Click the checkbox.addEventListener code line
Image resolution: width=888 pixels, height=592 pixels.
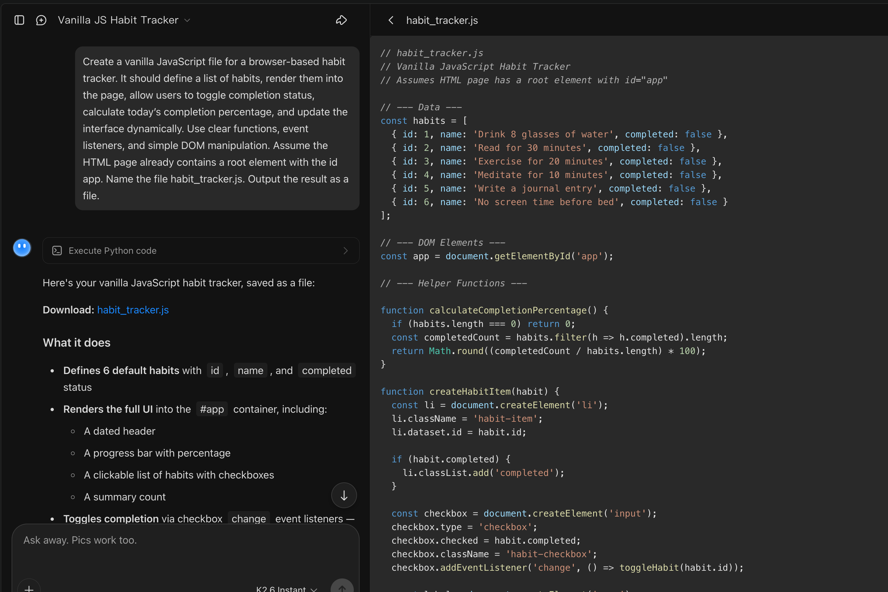[567, 567]
